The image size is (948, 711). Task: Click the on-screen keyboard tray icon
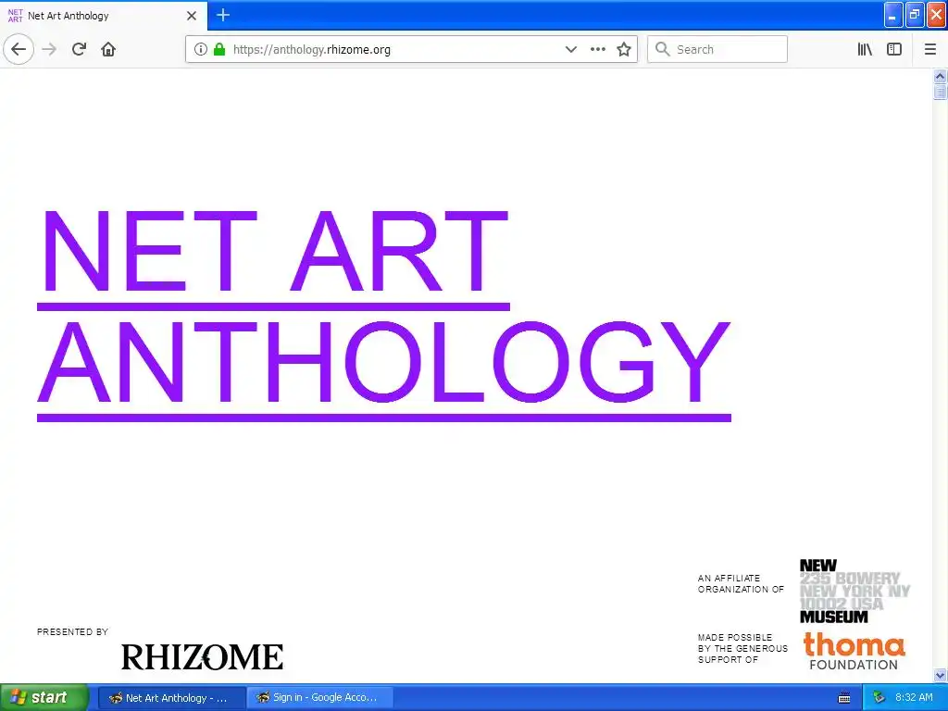click(x=844, y=698)
